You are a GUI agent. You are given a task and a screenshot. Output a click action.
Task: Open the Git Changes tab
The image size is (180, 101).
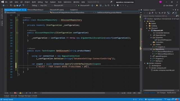[x=161, y=93]
